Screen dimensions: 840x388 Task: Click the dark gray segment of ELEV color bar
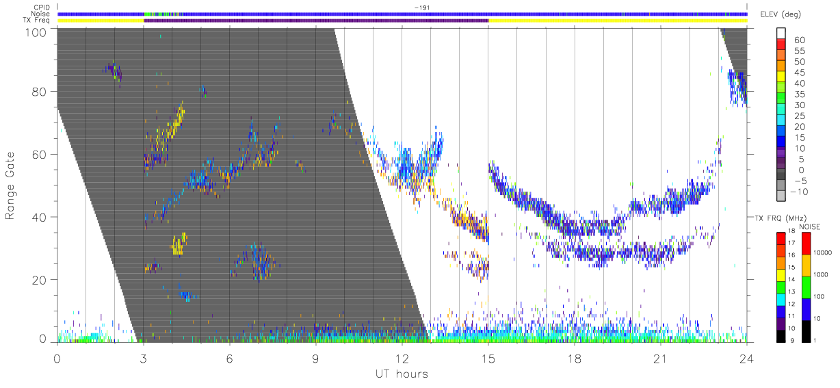(x=781, y=174)
